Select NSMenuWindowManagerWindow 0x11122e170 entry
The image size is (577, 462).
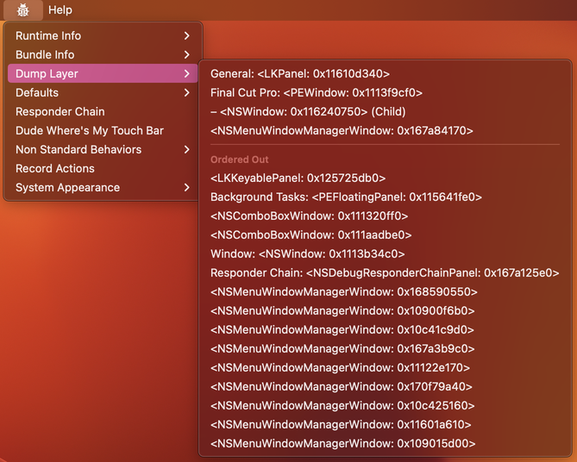pyautogui.click(x=385, y=368)
